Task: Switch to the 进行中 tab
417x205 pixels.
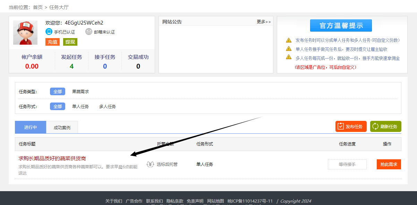Action: pyautogui.click(x=31, y=127)
